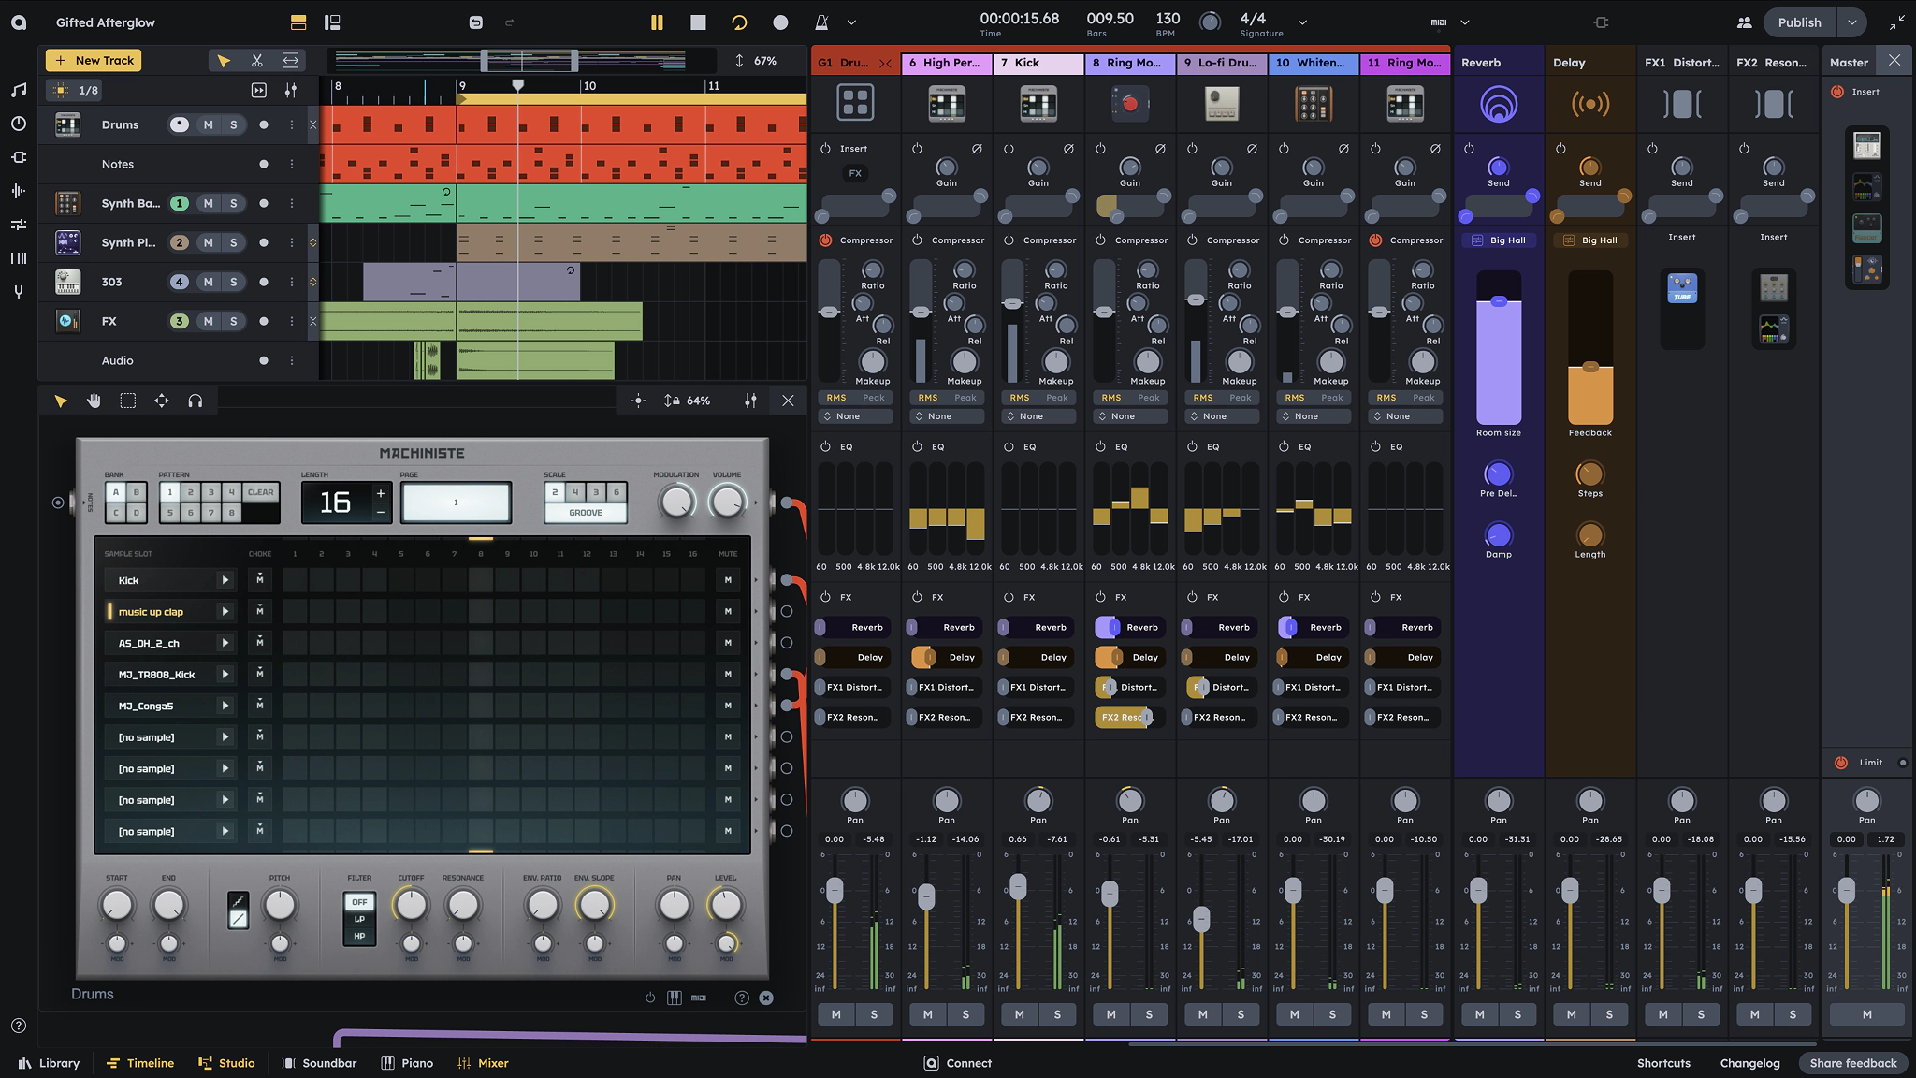Open the audio waveform sidebar icon
Screen dimensions: 1916x1078
(19, 191)
